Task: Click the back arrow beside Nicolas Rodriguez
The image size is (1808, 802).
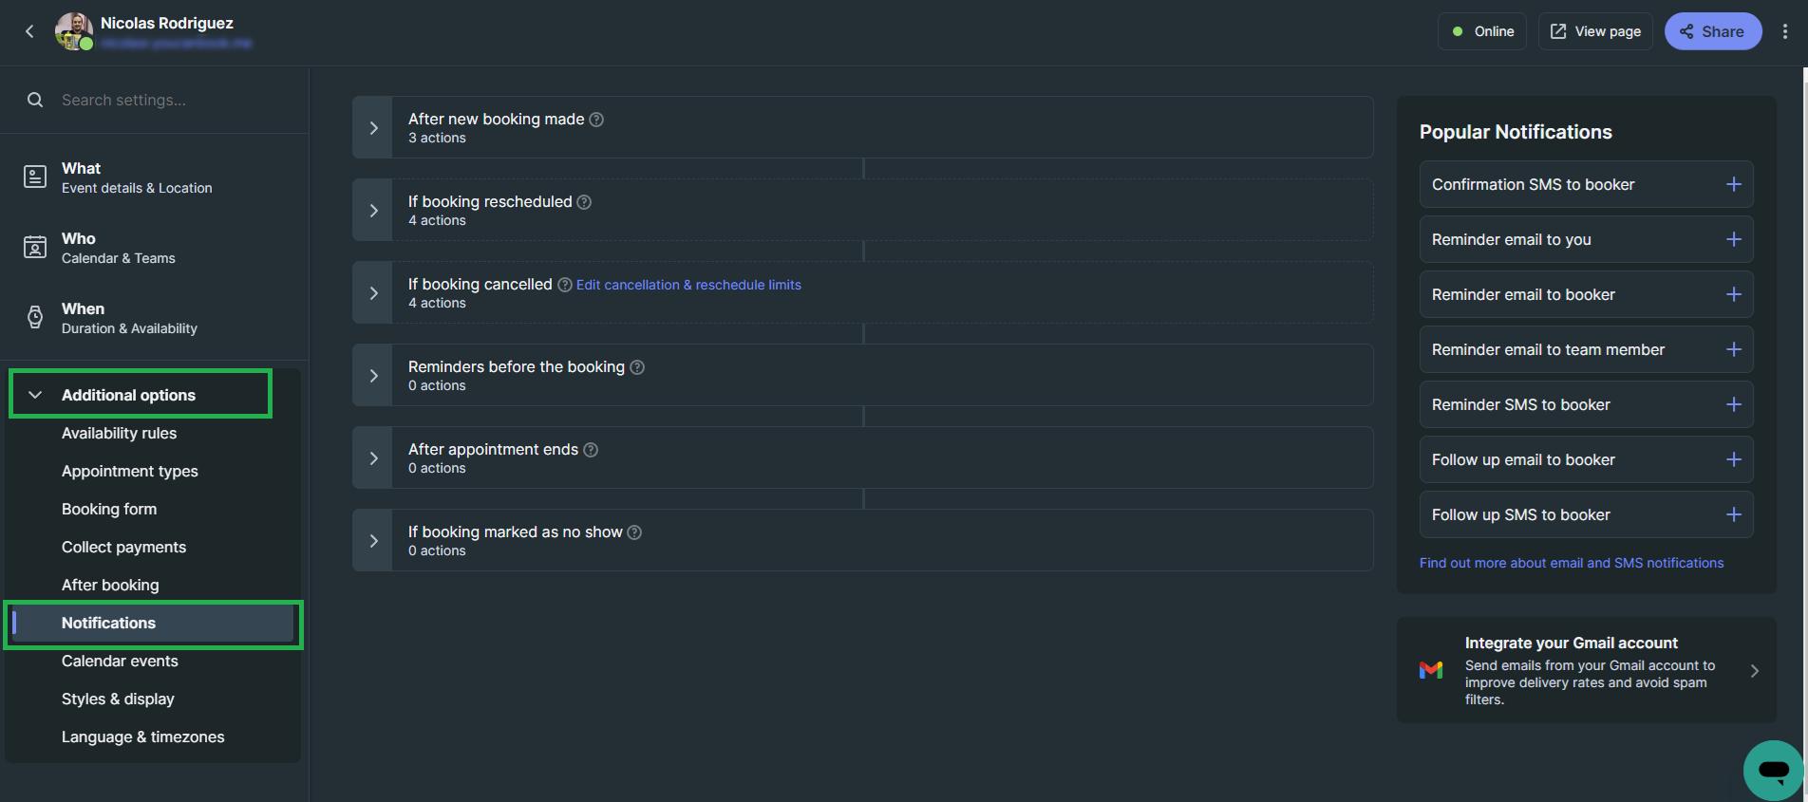Action: coord(29,31)
